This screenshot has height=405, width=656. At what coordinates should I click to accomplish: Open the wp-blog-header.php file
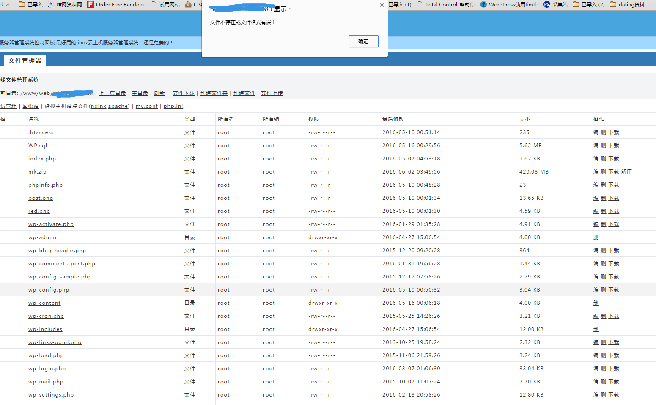tap(57, 251)
